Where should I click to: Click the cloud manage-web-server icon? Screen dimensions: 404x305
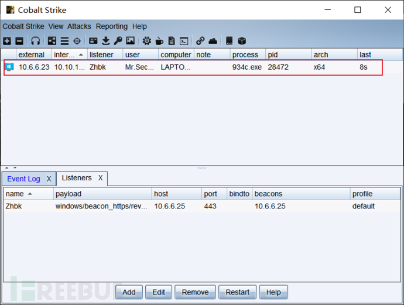213,41
